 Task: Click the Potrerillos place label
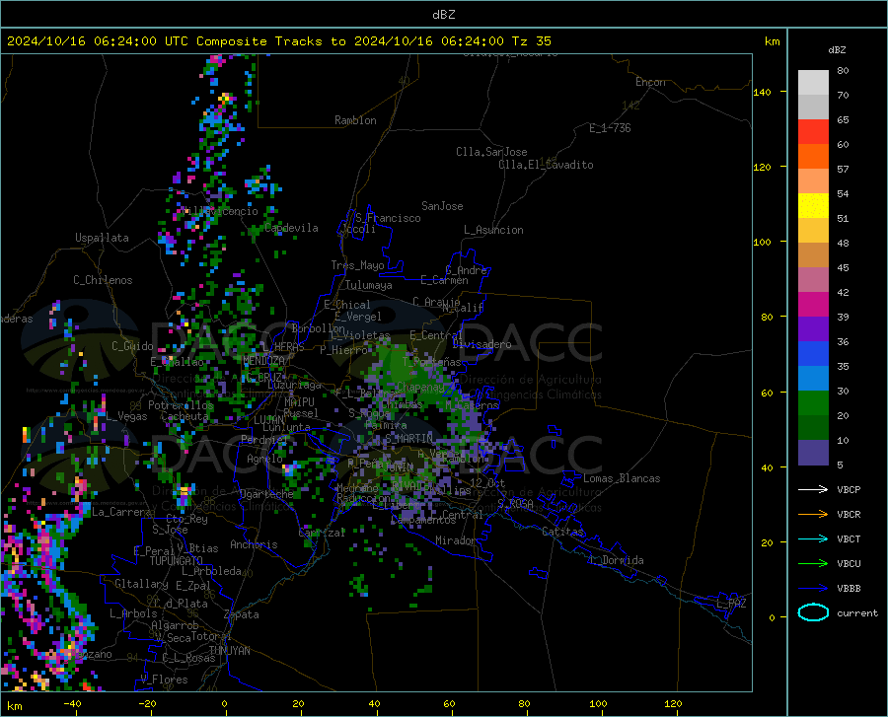coord(181,405)
